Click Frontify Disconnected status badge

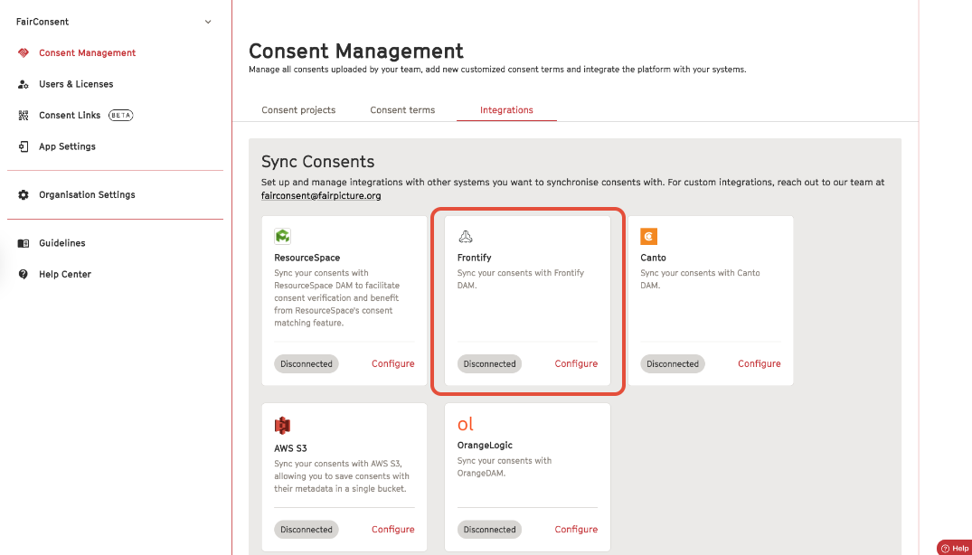click(x=490, y=363)
